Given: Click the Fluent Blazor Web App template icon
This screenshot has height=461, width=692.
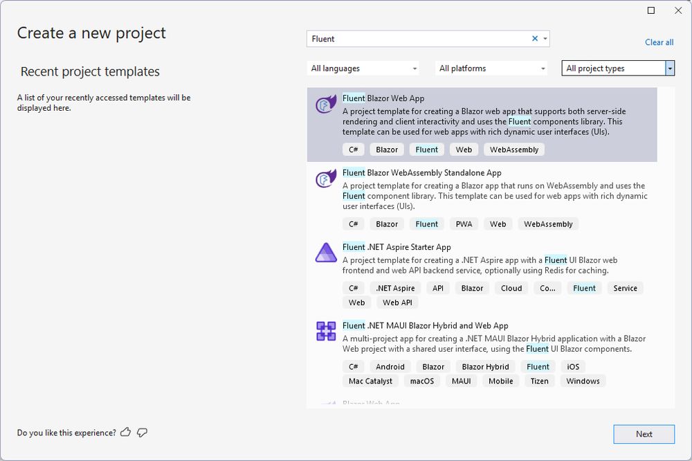Looking at the screenshot, I should (326, 105).
